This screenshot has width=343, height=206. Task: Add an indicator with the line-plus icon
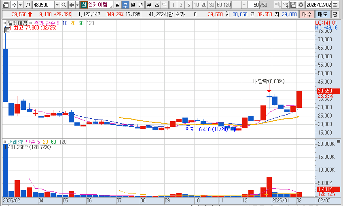pyautogui.click(x=285, y=4)
